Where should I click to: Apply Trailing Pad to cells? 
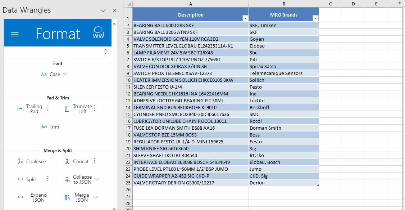point(30,109)
